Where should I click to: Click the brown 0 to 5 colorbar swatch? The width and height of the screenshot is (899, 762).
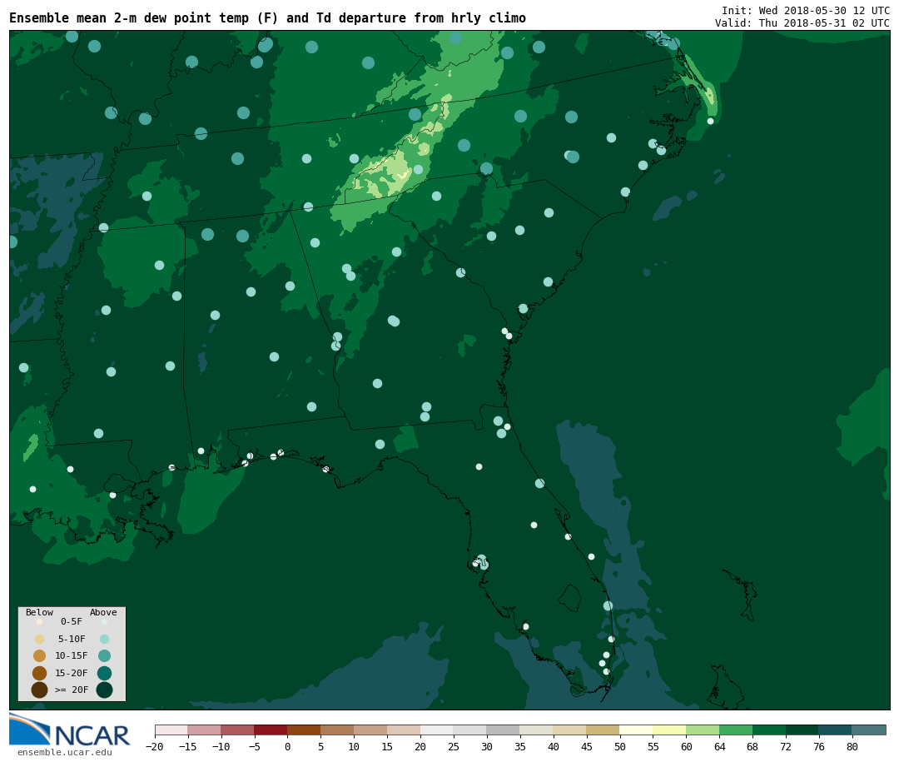tap(304, 730)
